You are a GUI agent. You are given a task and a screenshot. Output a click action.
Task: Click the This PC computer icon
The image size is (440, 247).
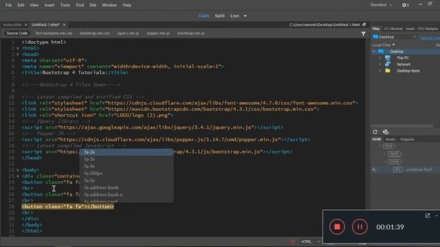point(388,58)
